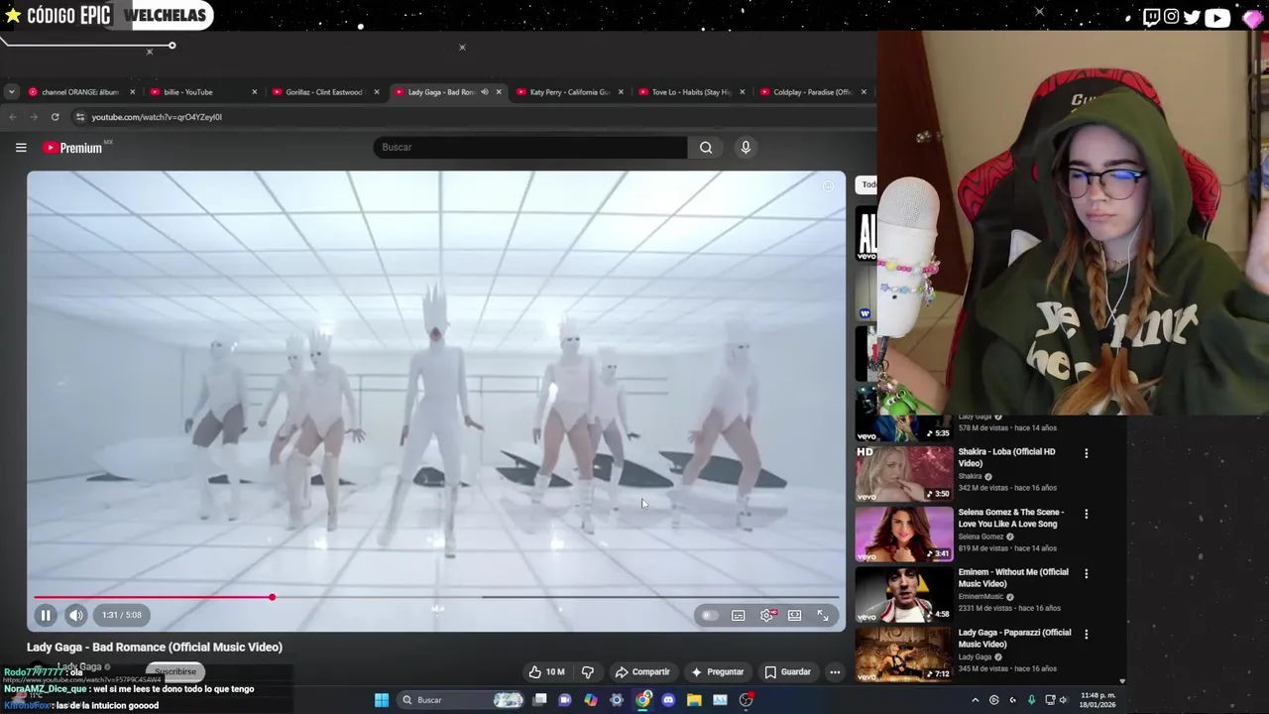Open more actions ellipsis below video
This screenshot has height=714, width=1269.
click(x=835, y=672)
